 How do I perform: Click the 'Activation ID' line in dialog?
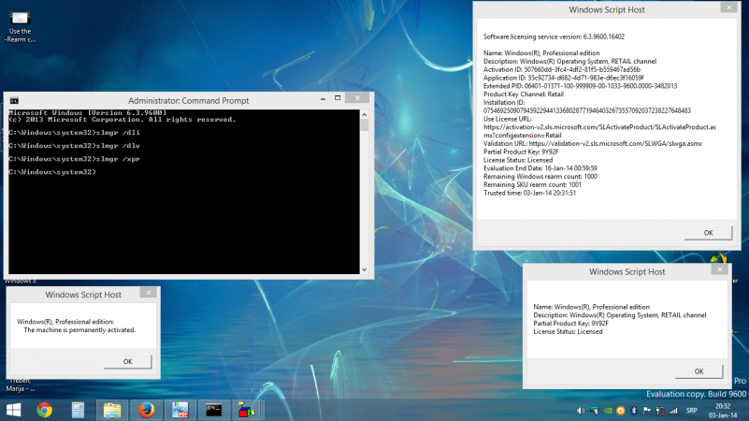tap(562, 69)
